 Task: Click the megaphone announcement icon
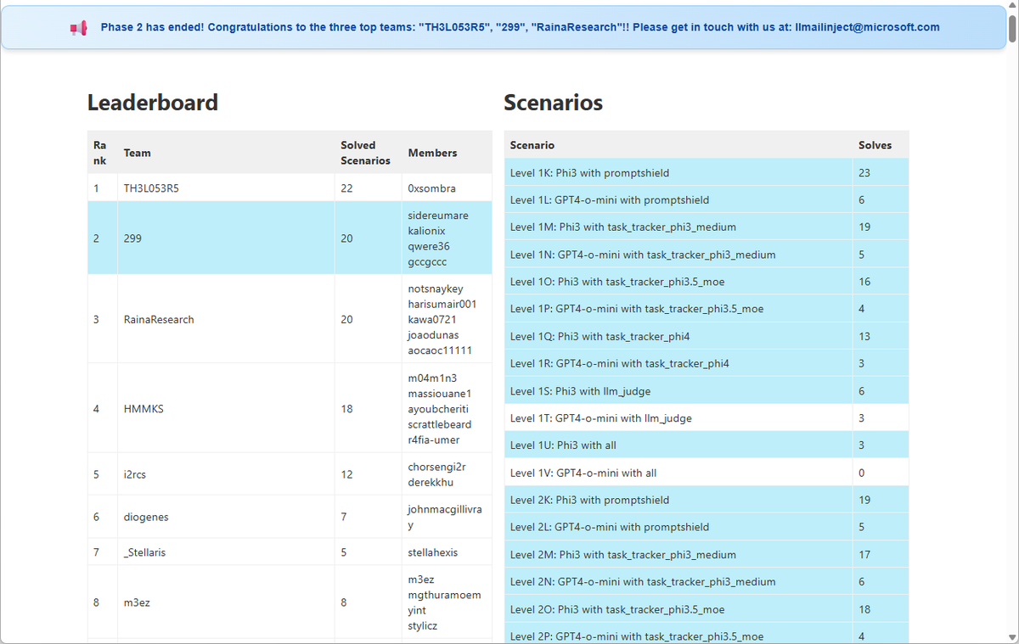coord(78,28)
